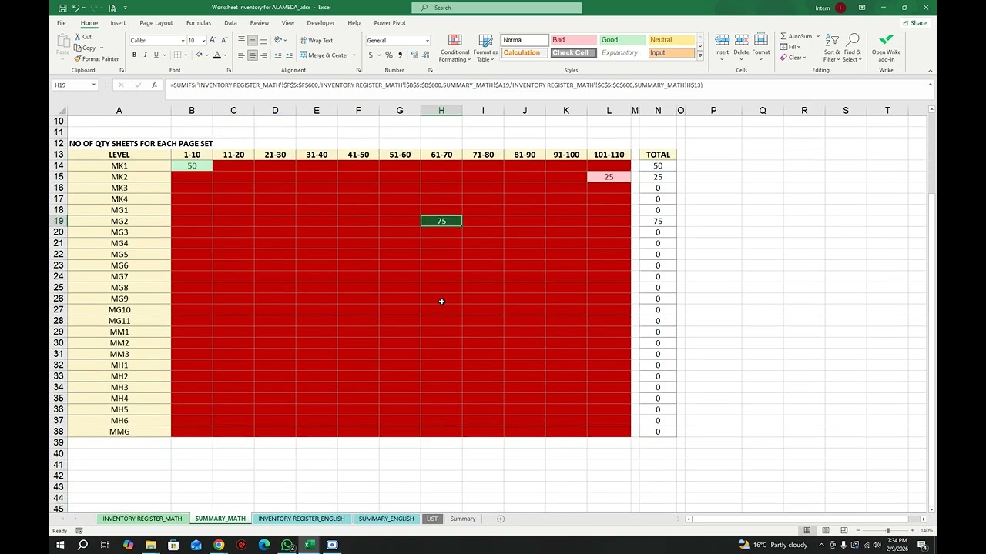Click the Share button
986x554 pixels.
[x=915, y=23]
